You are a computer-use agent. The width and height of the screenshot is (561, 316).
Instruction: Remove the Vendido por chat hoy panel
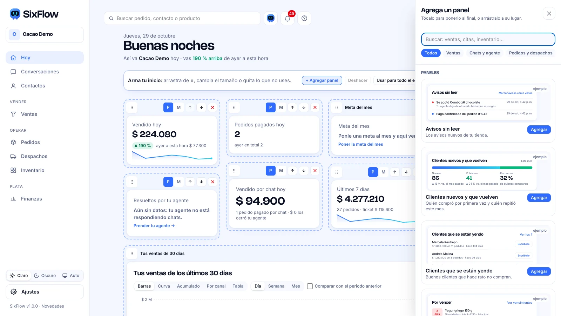315,171
